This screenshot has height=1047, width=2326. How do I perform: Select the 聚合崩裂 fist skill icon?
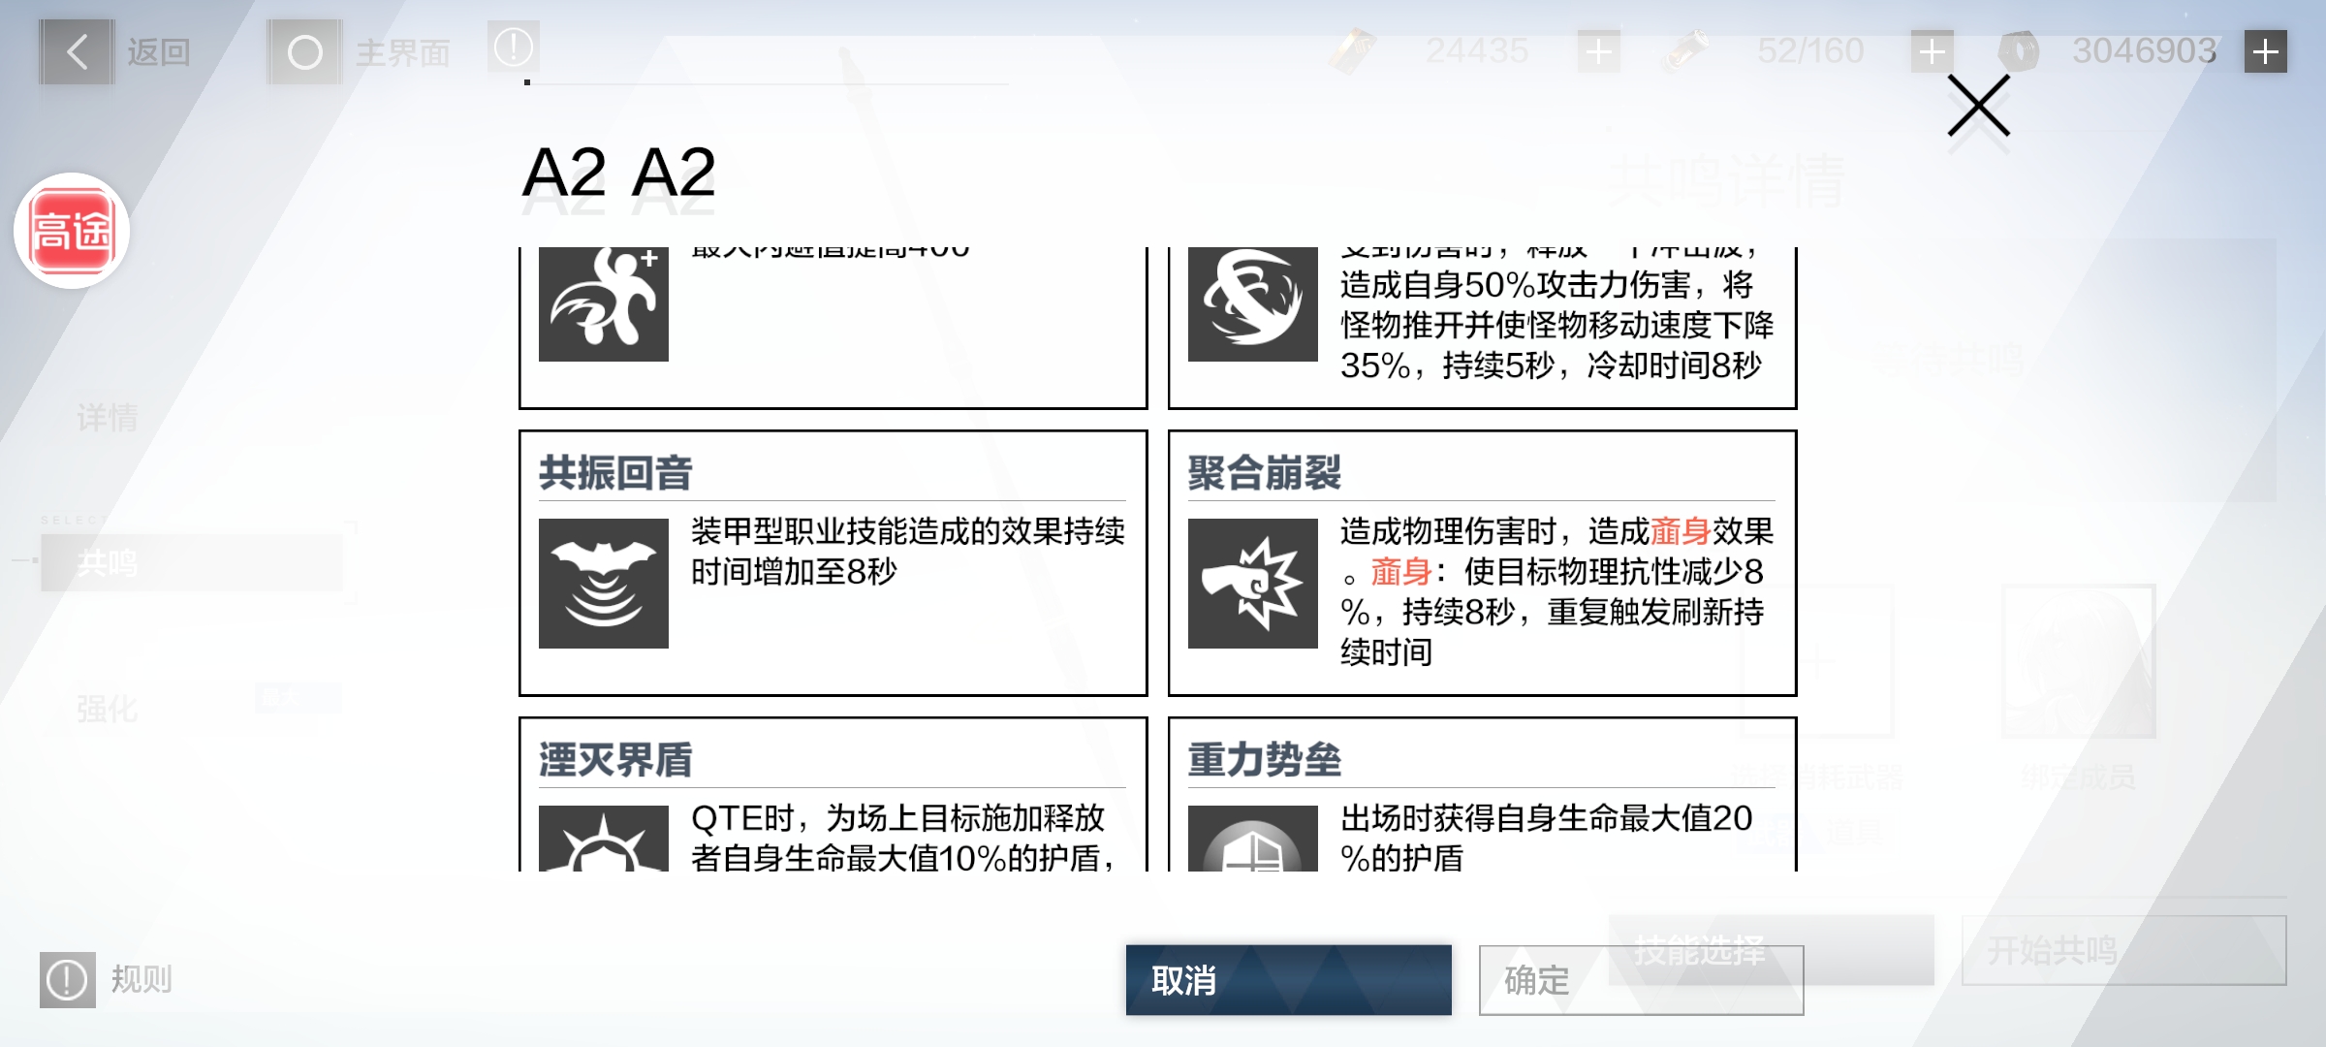1253,584
